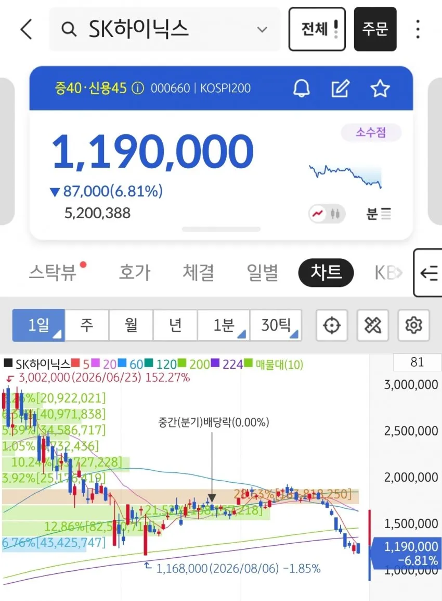Open the side panel arrow-list icon
Image resolution: width=442 pixels, height=601 pixels.
[x=428, y=273]
